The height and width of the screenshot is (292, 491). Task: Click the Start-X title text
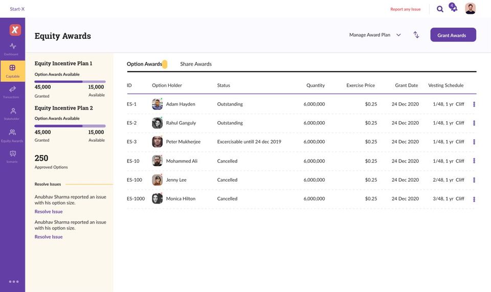(x=17, y=9)
